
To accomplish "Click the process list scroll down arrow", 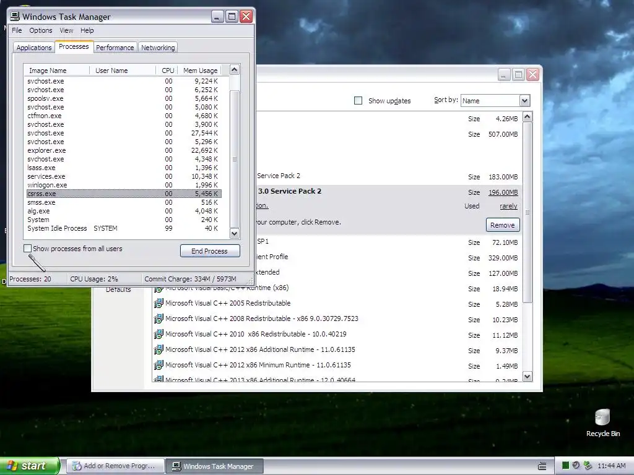I will (235, 233).
